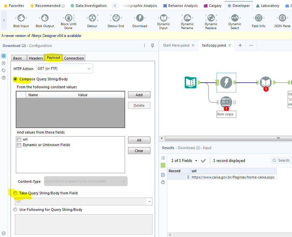Screen dimensions: 292x237
Task: Select Compose Query String/Body radio button
Action: (15, 79)
